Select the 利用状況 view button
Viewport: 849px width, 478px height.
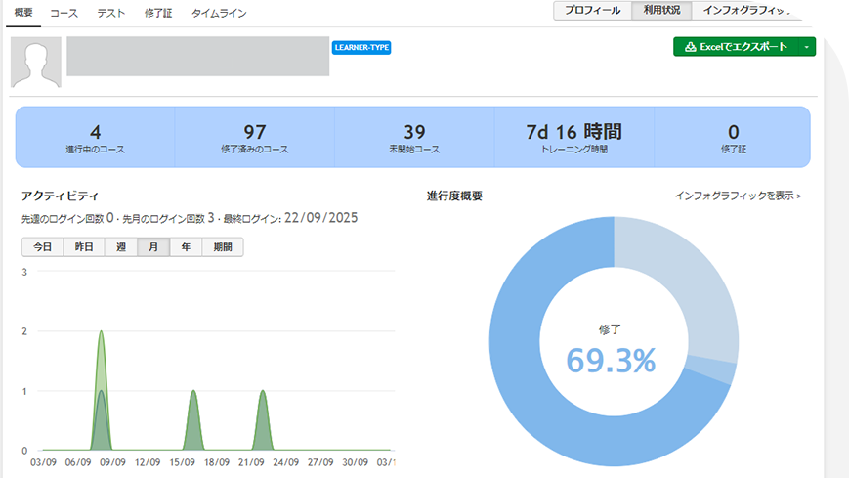pyautogui.click(x=661, y=11)
